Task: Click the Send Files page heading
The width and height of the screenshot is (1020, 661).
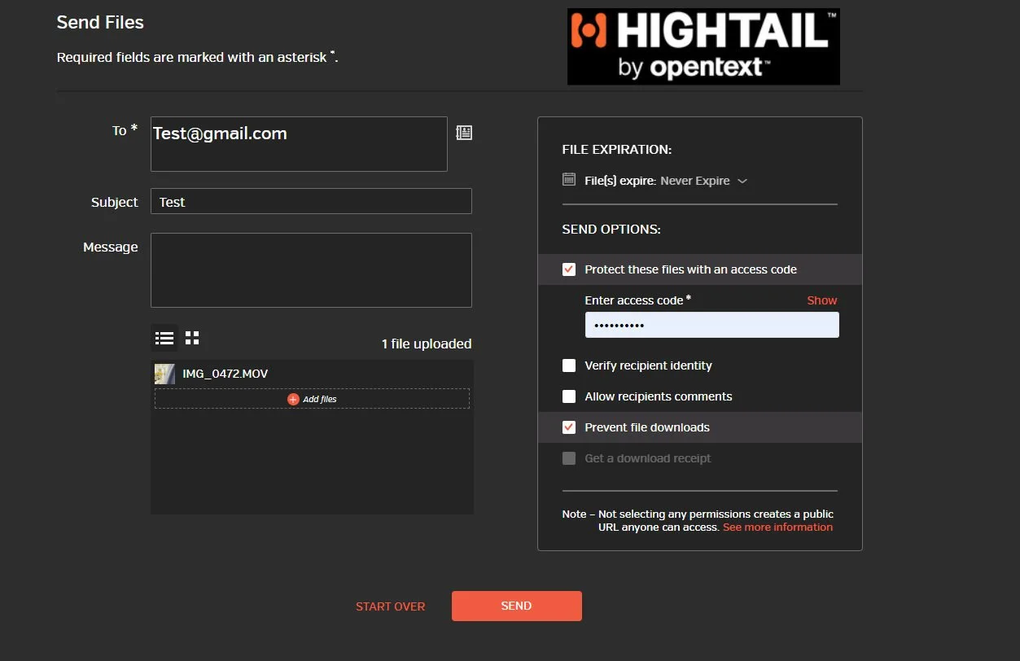Action: tap(100, 23)
